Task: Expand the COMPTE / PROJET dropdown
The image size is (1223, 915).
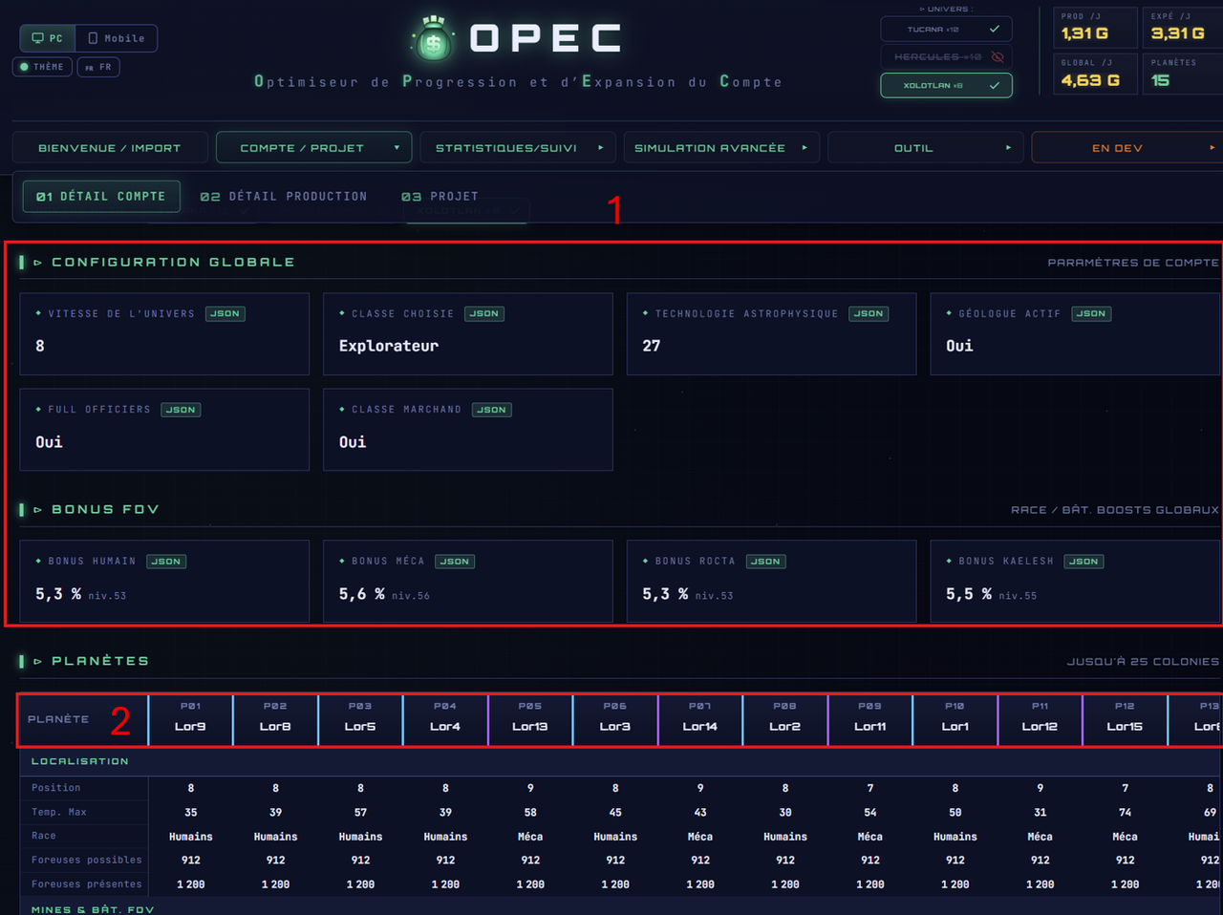Action: click(x=313, y=148)
